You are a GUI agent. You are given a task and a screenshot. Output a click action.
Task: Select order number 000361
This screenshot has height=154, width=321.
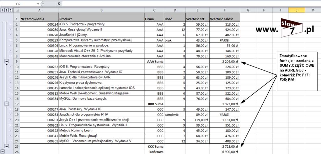pyautogui.click(x=39, y=141)
